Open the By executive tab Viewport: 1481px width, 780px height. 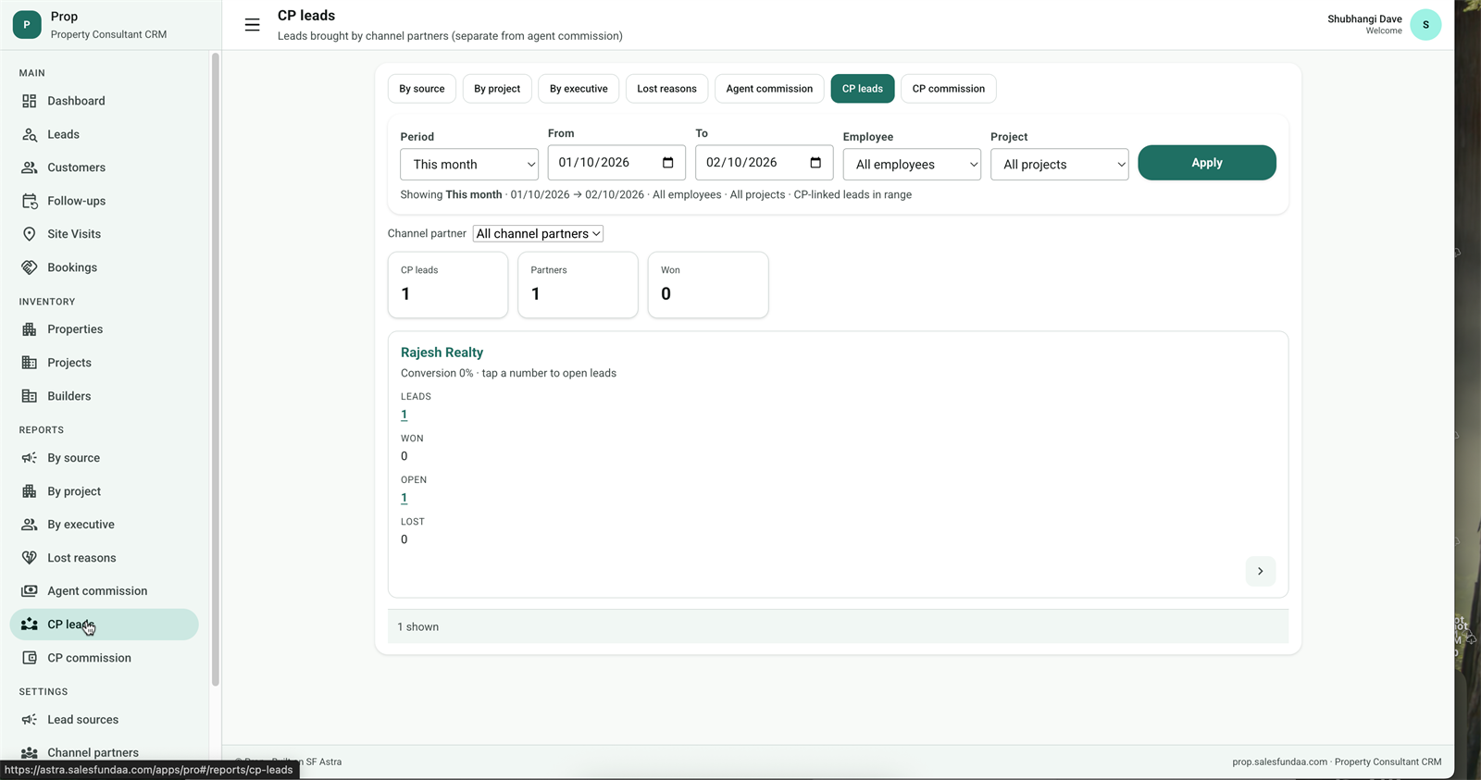pos(579,89)
